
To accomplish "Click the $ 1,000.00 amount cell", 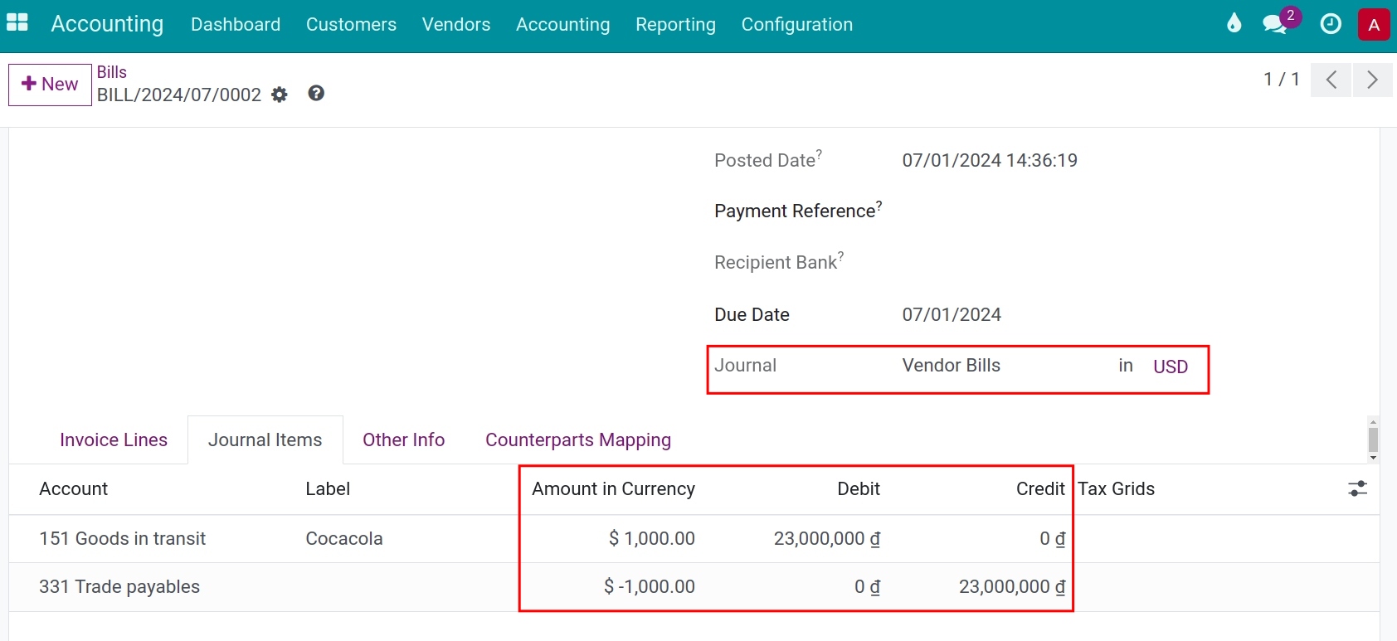I will coord(652,538).
